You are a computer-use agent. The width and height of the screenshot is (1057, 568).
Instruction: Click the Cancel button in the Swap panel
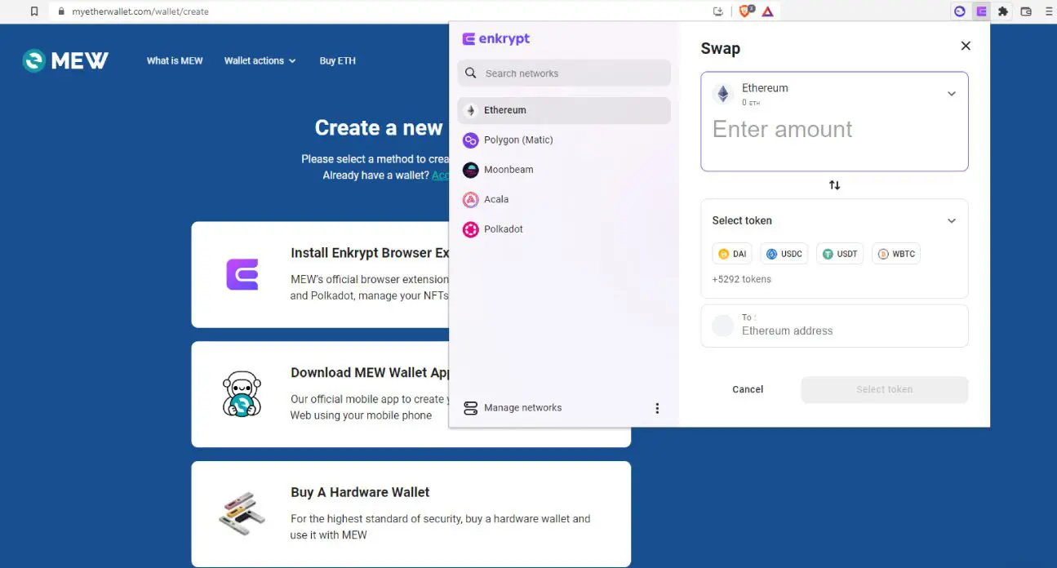pyautogui.click(x=748, y=389)
